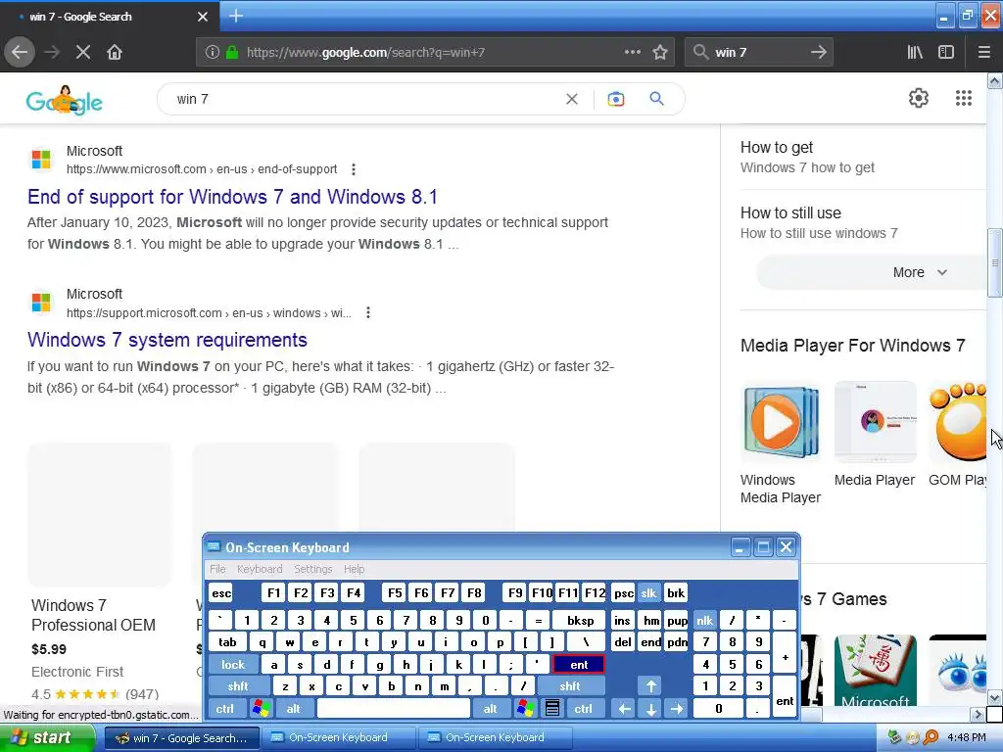The image size is (1003, 752).
Task: Click the context menu key on keyboard
Action: click(552, 709)
